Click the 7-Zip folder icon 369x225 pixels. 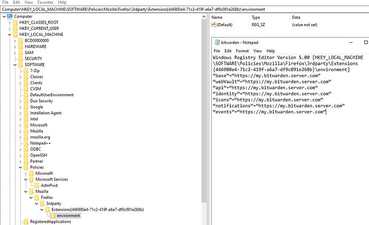pos(26,71)
